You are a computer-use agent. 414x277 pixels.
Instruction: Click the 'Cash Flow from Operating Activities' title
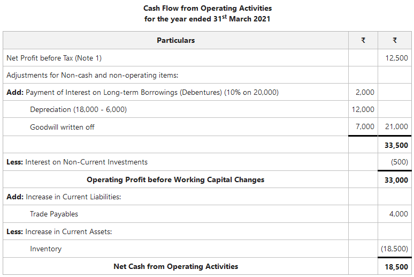(x=208, y=8)
